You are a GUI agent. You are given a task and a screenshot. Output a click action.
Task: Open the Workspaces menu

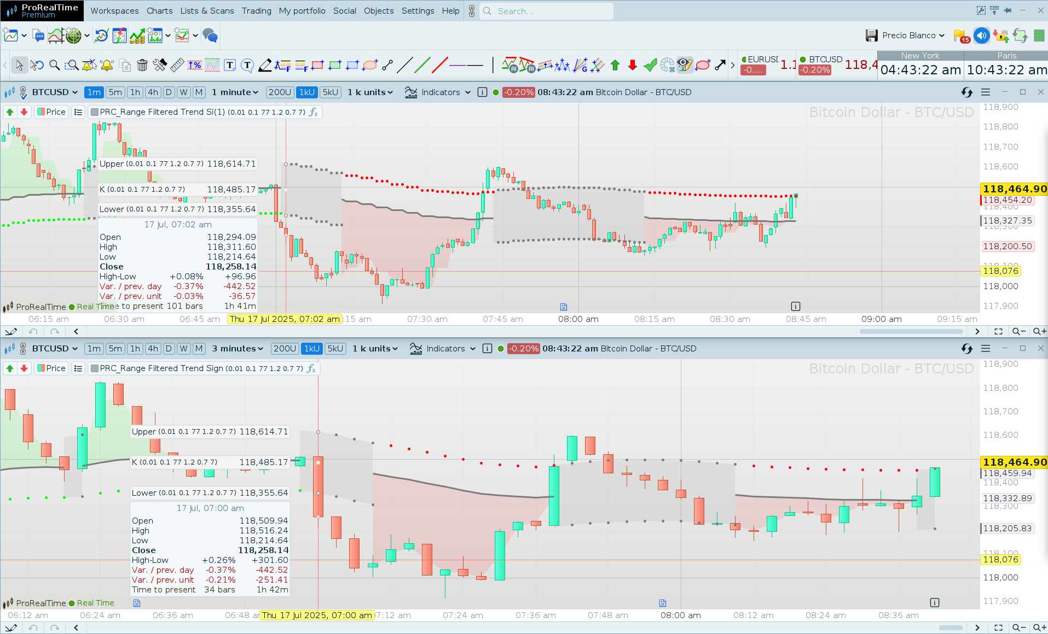(114, 11)
